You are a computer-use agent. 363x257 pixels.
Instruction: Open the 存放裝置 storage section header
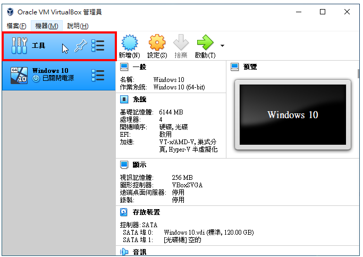[146, 212]
